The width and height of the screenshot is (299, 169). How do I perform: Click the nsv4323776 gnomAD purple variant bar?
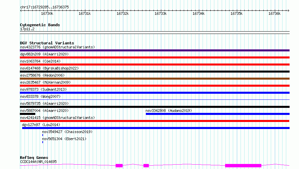point(155,50)
